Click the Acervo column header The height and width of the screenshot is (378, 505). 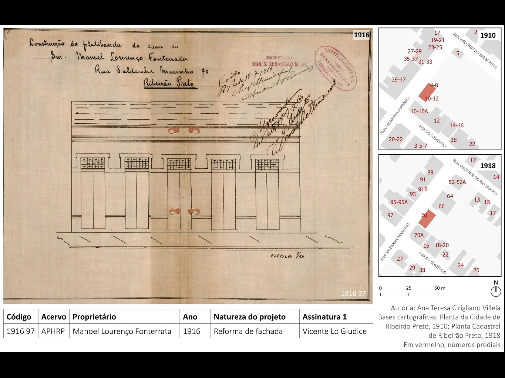tap(54, 317)
